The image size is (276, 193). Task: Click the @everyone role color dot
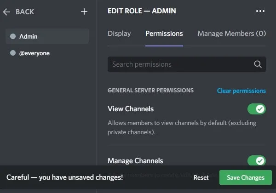point(13,53)
